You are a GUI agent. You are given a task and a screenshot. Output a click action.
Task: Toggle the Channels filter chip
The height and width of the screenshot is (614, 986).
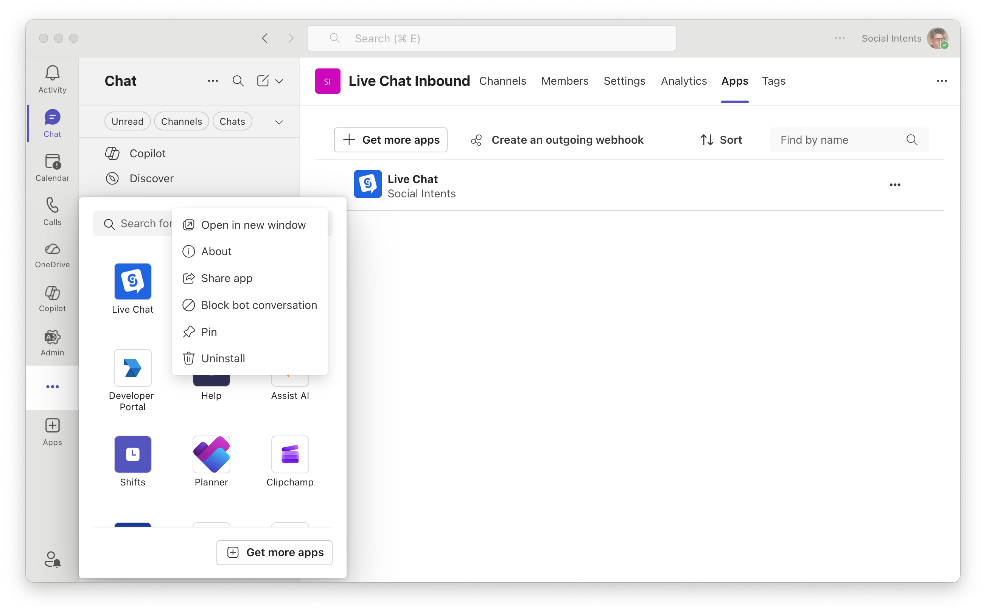click(x=181, y=121)
